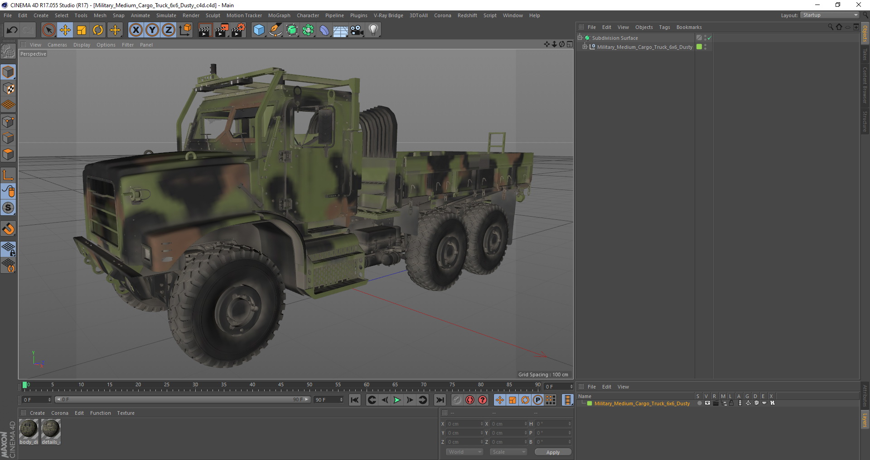Open Edit Render Settings icon
The image size is (870, 460).
[x=238, y=30]
